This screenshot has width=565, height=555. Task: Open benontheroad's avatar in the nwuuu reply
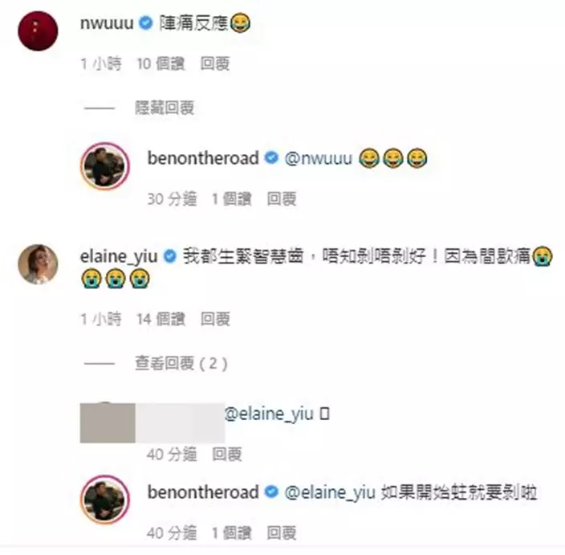point(105,166)
